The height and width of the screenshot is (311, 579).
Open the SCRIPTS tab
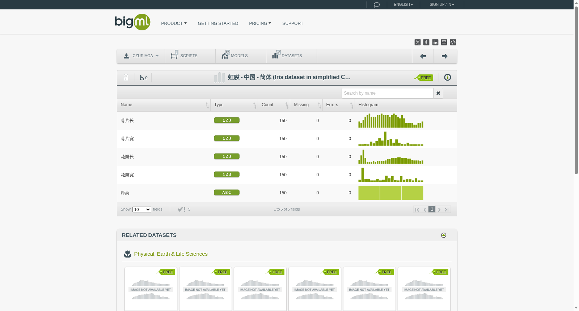coord(190,56)
